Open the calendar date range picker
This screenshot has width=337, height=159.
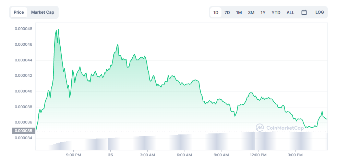[x=304, y=12]
